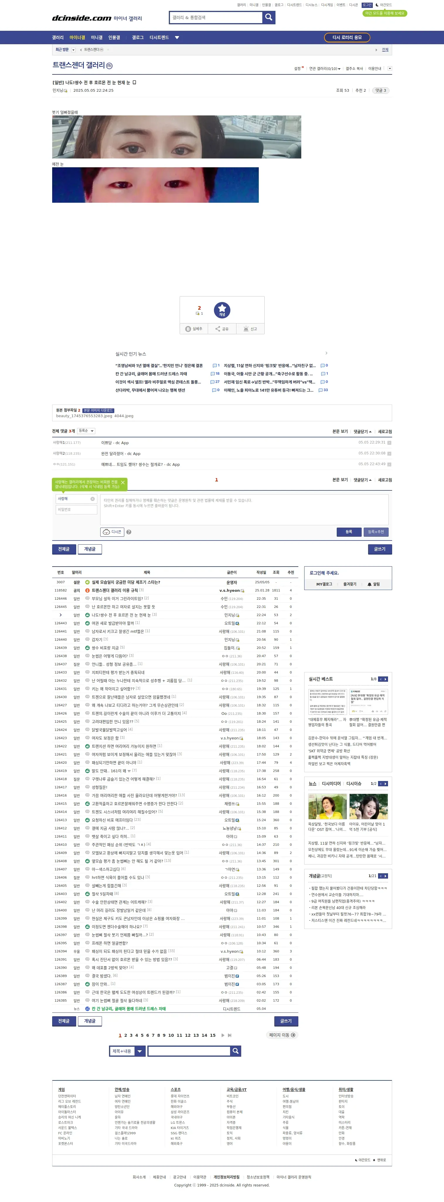This screenshot has width=444, height=1202.
Task: Open the 등록순 comment sort dropdown
Action: [86, 431]
